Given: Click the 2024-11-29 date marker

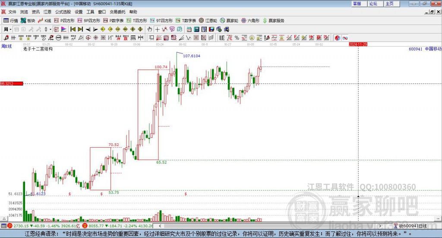Looking at the screenshot, I should (358, 44).
